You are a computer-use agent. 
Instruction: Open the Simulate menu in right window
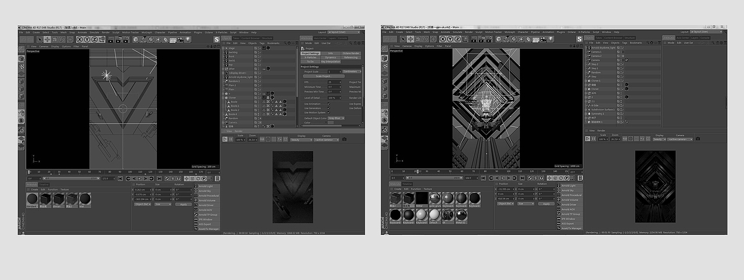coord(457,32)
